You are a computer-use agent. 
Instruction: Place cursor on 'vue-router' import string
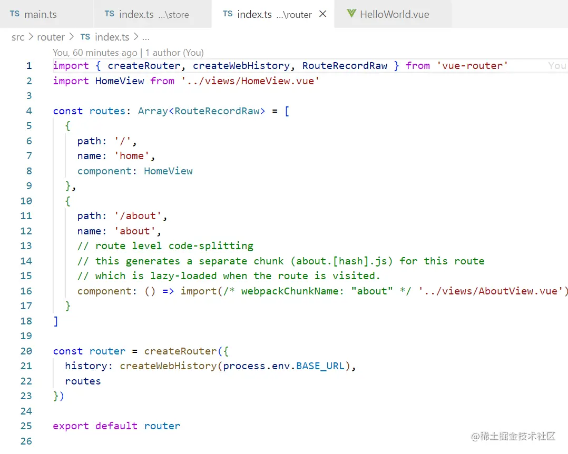tap(472, 65)
